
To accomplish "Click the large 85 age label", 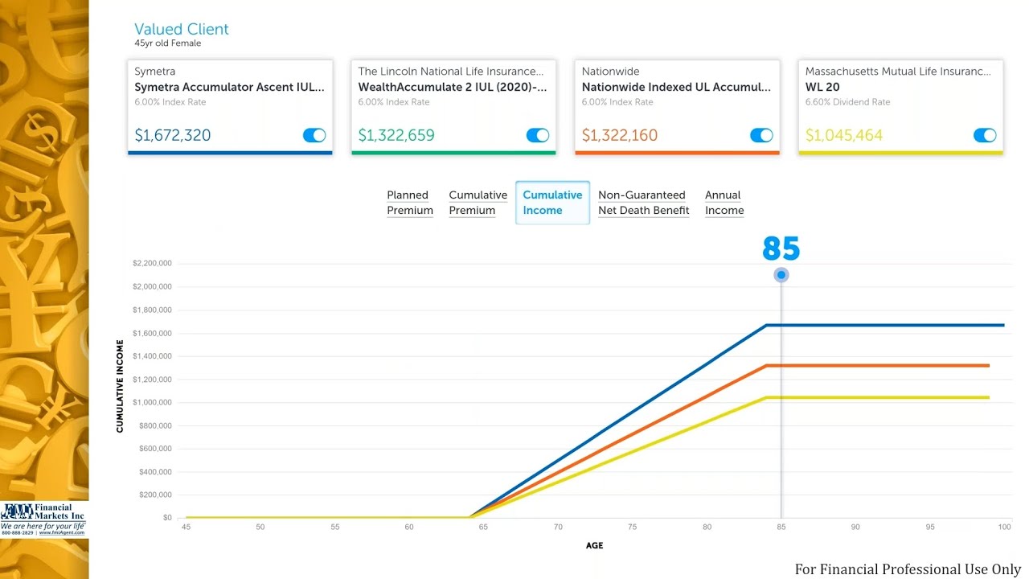I will (781, 248).
